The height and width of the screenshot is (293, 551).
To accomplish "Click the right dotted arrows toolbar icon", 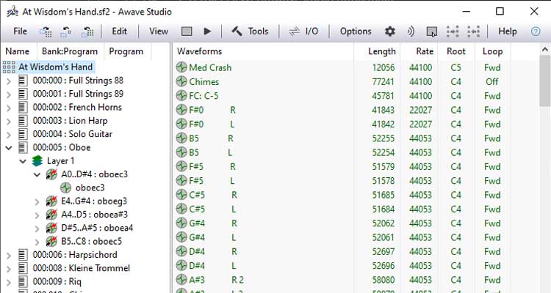I will pos(473,31).
